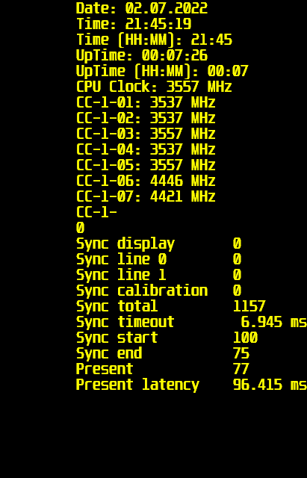Image resolution: width=307 pixels, height=478 pixels.
Task: Select the CC-1-01: 3537 MHz row
Action: coord(146,102)
